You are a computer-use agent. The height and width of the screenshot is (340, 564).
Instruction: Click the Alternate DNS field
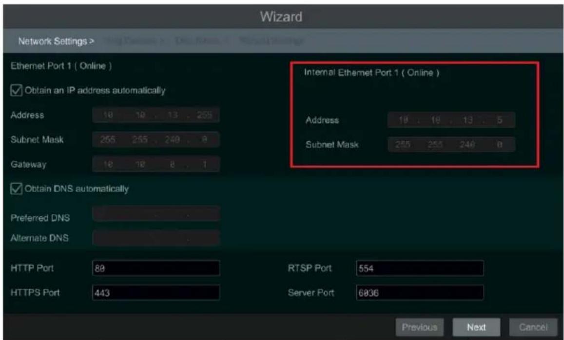156,238
